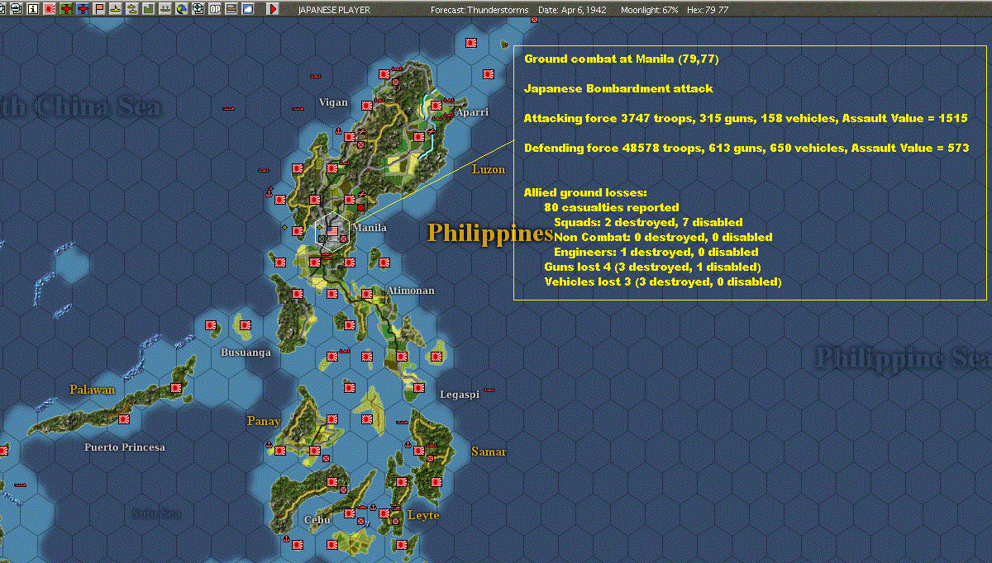Open the weather cloud toolbar icon

pos(248,9)
